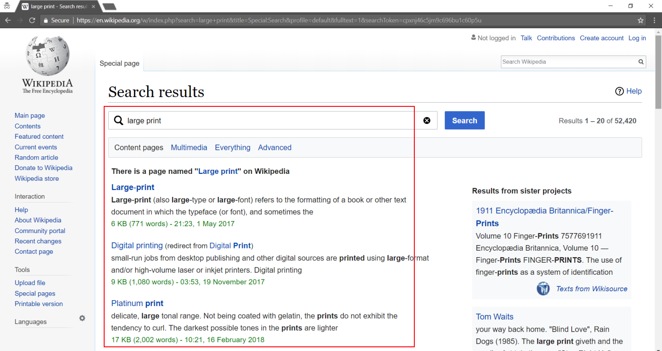Open Contact page
The image size is (662, 351).
34,252
